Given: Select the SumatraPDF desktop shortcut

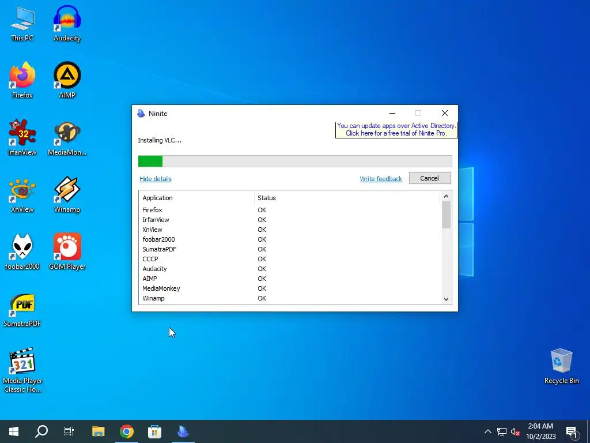Looking at the screenshot, I should coord(22,310).
